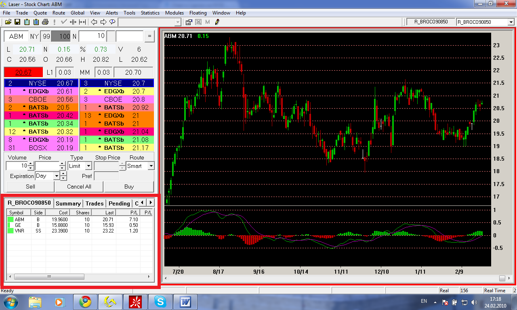This screenshot has width=517, height=310.
Task: Click the Expiration spinner arrows
Action: click(63, 176)
